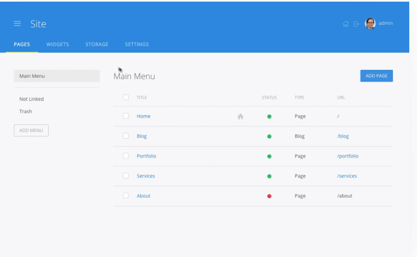Open the admin user avatar

click(x=370, y=23)
